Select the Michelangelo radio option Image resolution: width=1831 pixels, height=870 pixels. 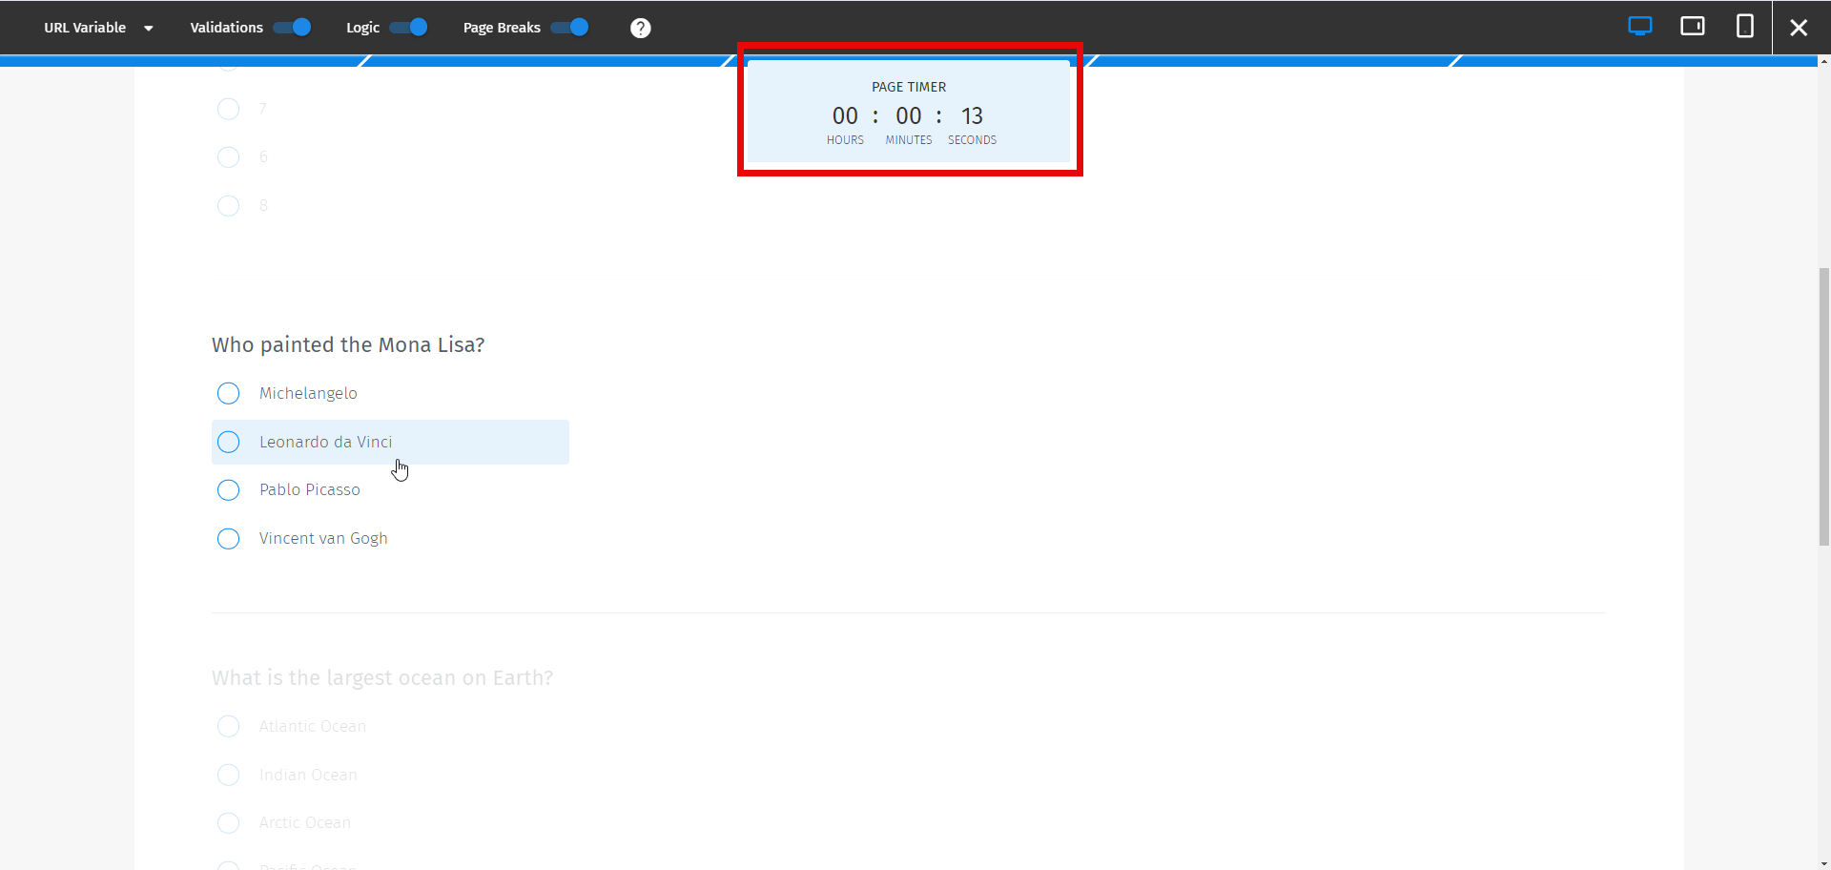click(x=228, y=393)
